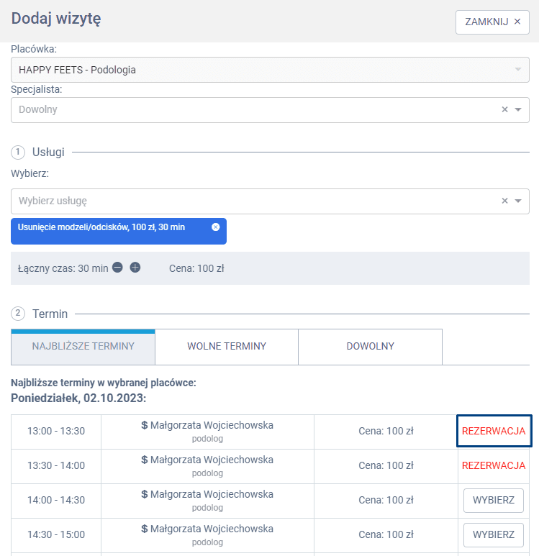Increase total time with the plus icon

click(135, 268)
